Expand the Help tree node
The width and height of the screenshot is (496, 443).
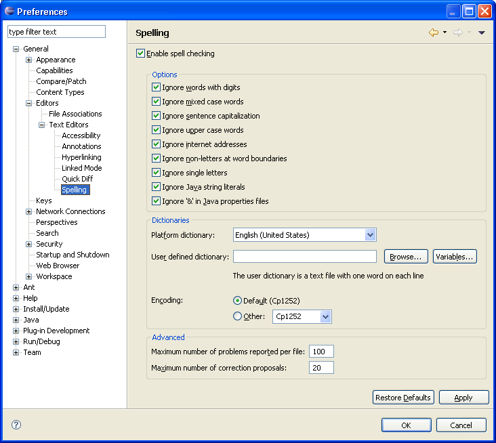coord(16,298)
